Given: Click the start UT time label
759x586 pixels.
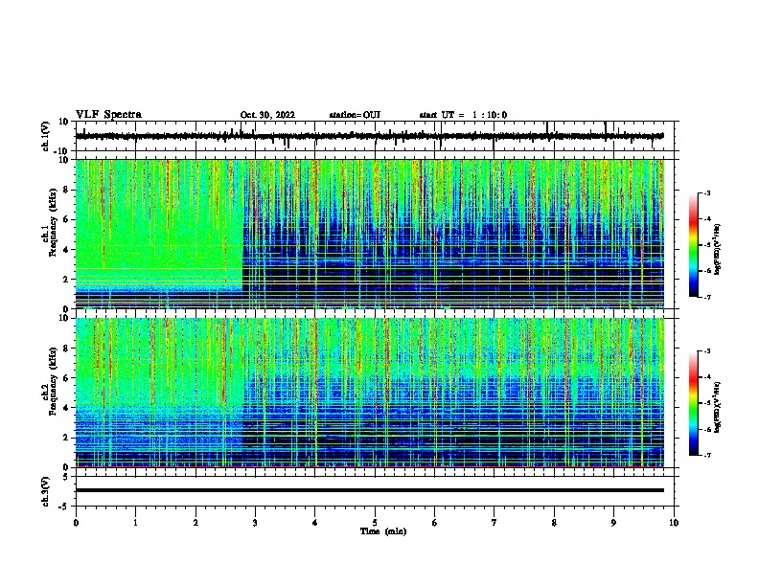Looking at the screenshot, I should pos(463,115).
